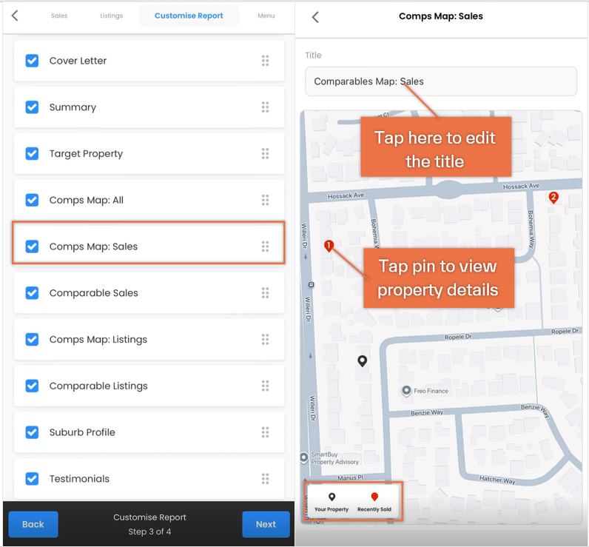Click drag handle beside Suburb Profile
This screenshot has height=547, width=589.
coord(265,432)
